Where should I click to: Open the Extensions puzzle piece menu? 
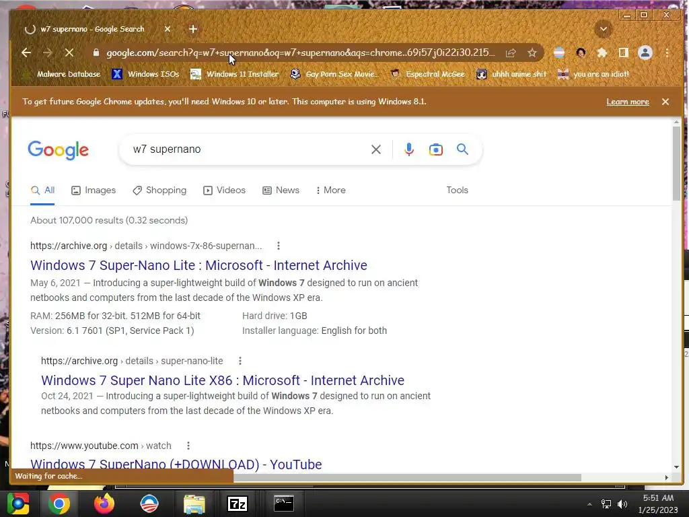pos(602,53)
